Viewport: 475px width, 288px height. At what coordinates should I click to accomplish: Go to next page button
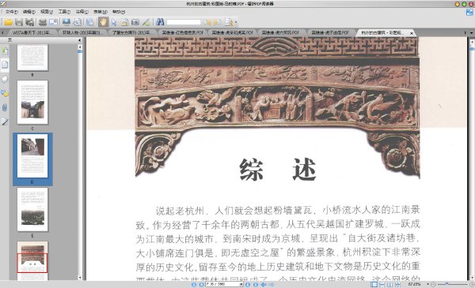248,284
